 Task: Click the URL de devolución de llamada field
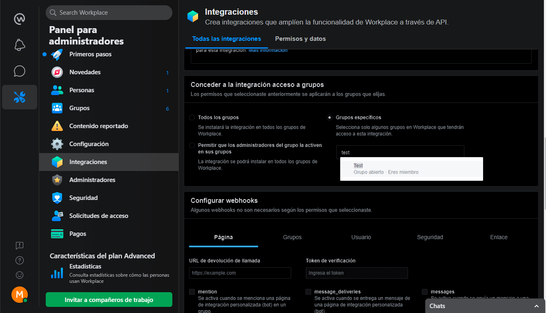(240, 273)
